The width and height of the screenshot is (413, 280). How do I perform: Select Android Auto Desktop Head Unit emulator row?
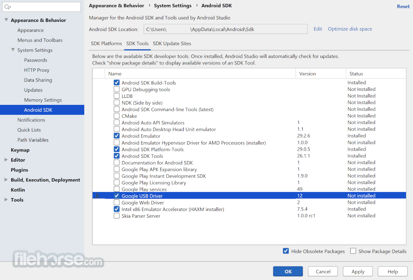[x=249, y=129]
